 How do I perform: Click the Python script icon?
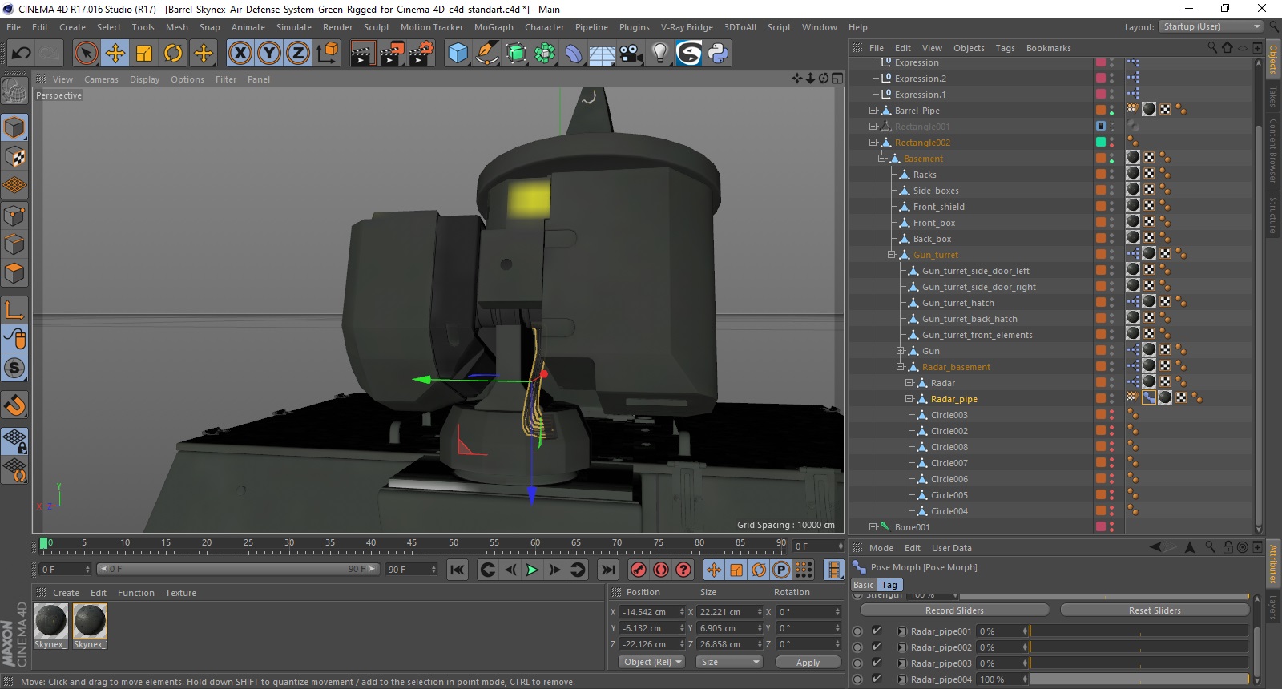coord(718,54)
